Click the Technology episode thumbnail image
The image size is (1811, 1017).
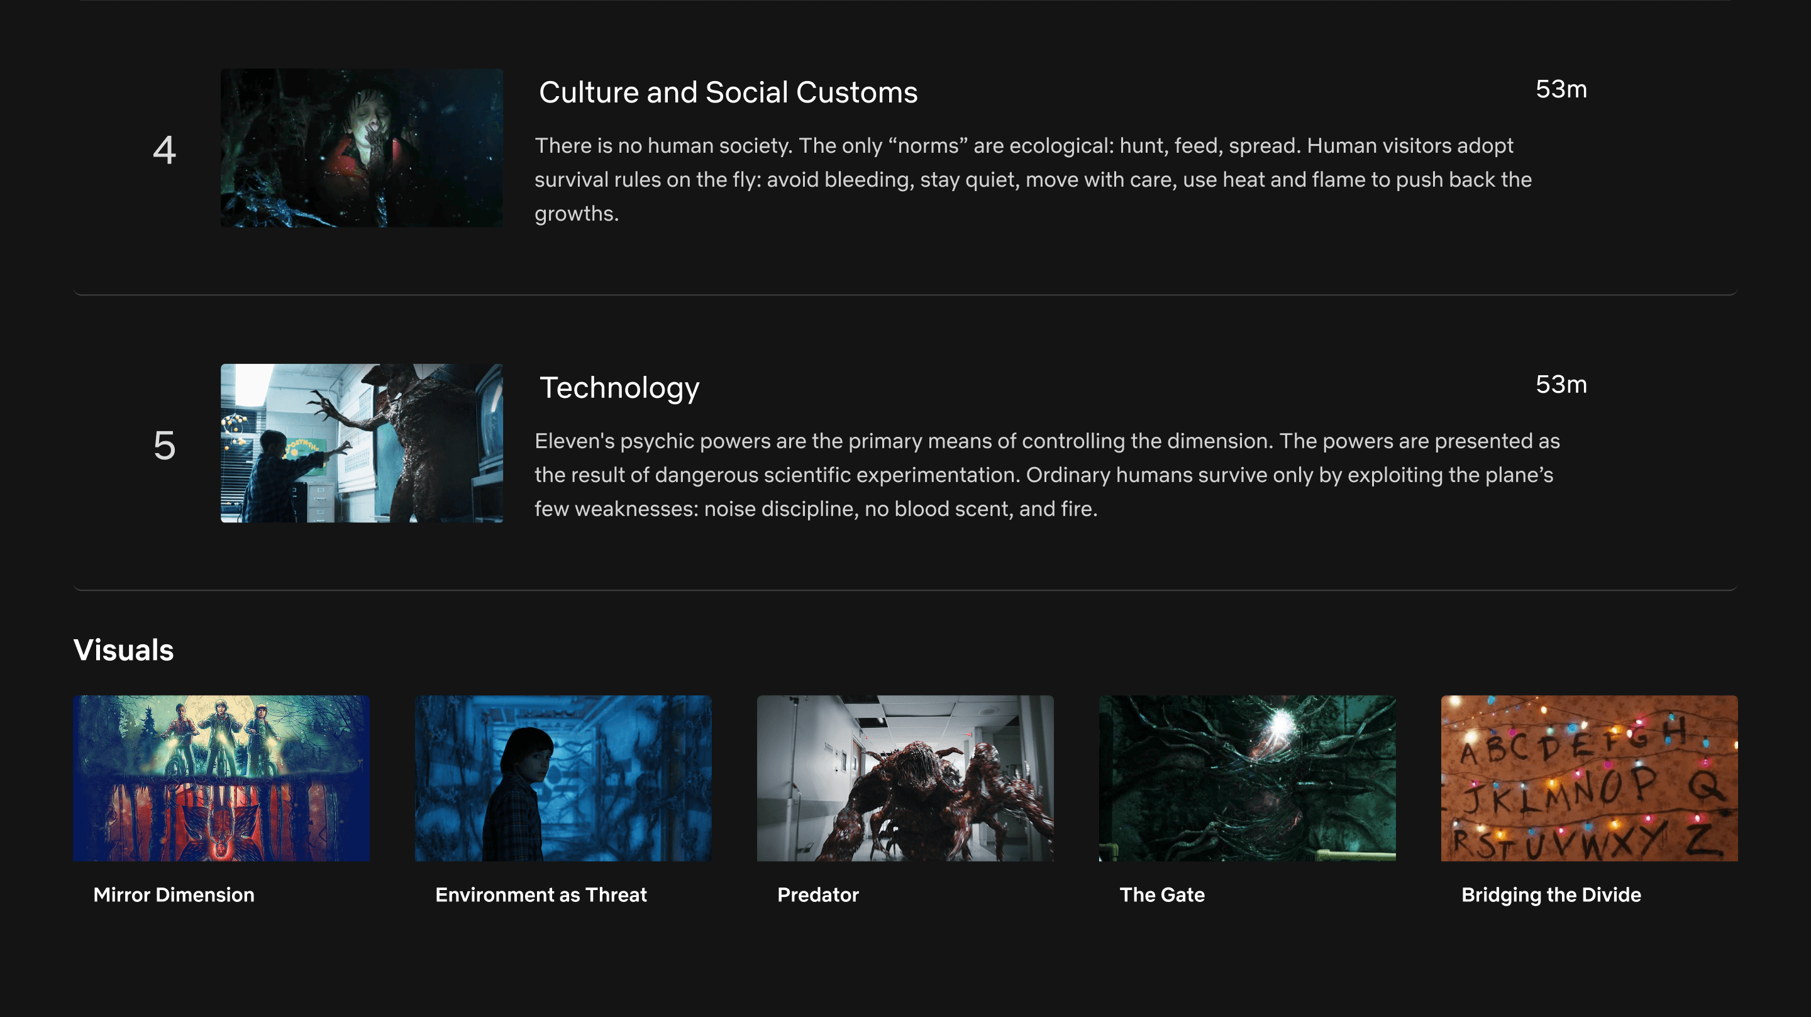click(362, 443)
